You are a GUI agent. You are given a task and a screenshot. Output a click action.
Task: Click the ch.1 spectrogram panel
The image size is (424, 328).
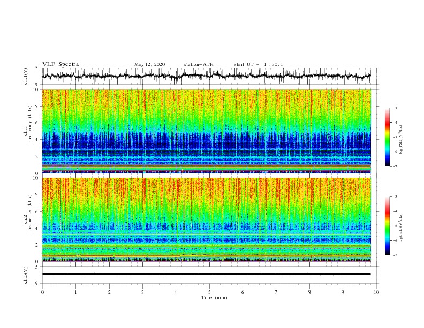coord(206,131)
